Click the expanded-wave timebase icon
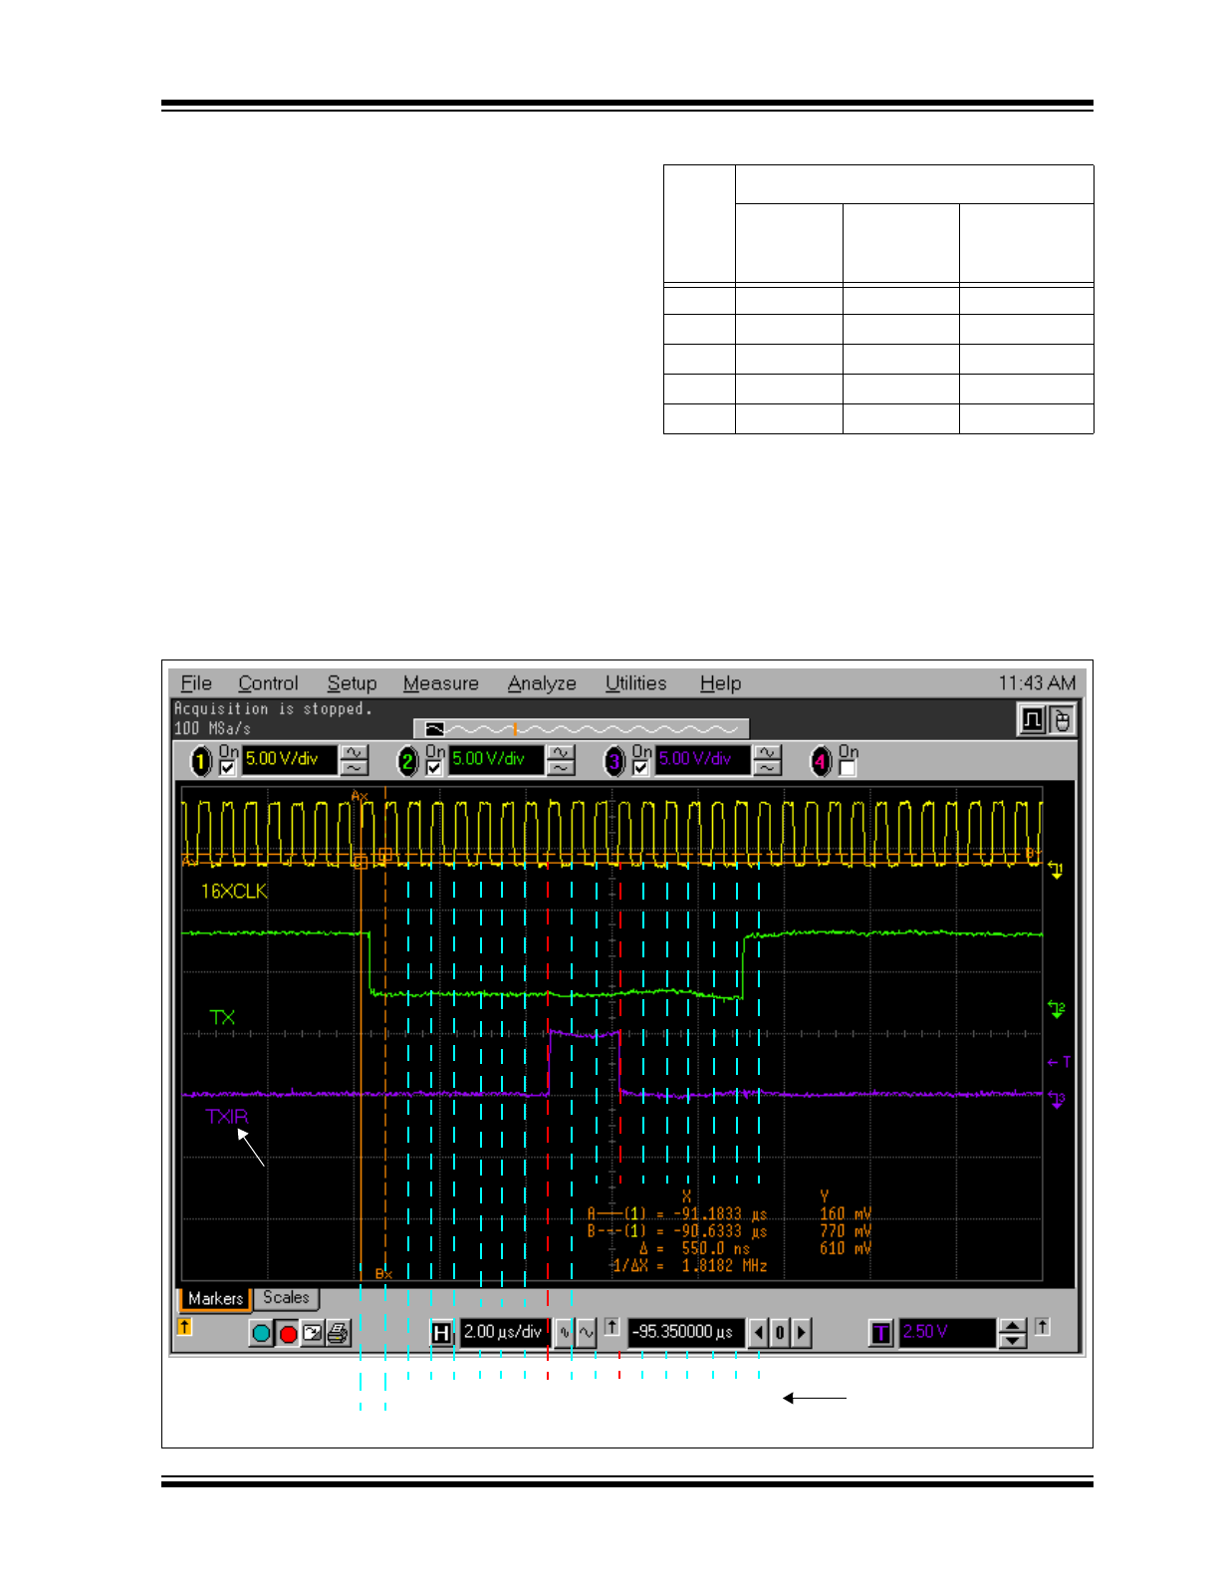This screenshot has height=1578, width=1219. point(586,1332)
